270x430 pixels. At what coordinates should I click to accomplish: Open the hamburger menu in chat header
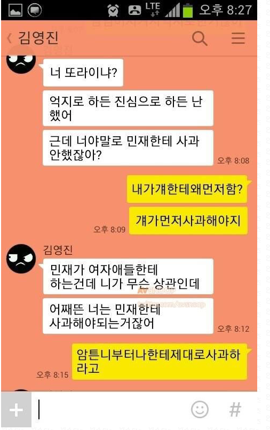point(238,38)
